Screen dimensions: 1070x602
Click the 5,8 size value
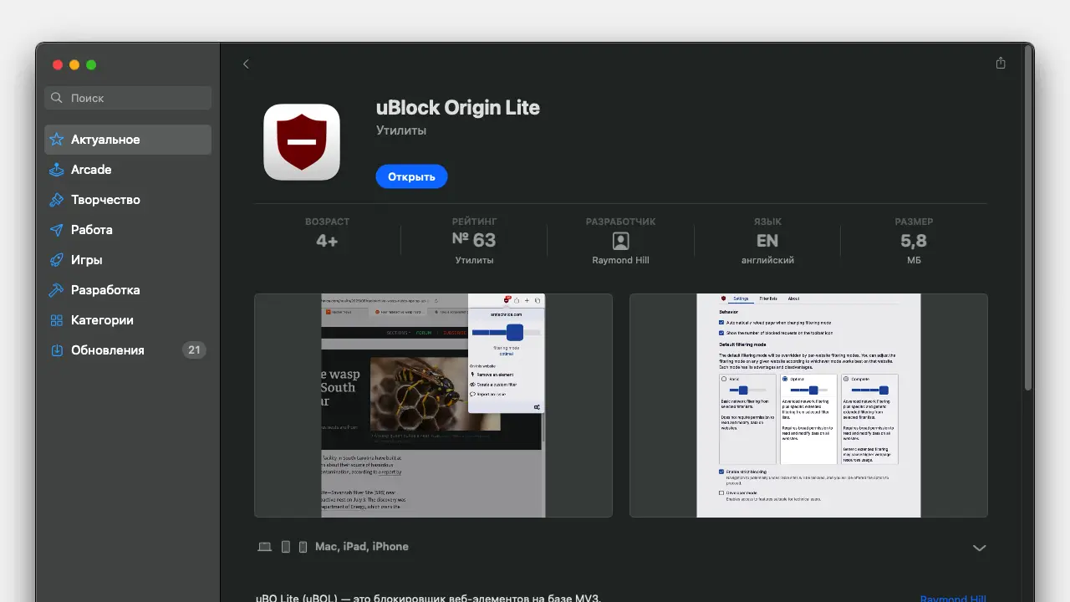(x=914, y=241)
